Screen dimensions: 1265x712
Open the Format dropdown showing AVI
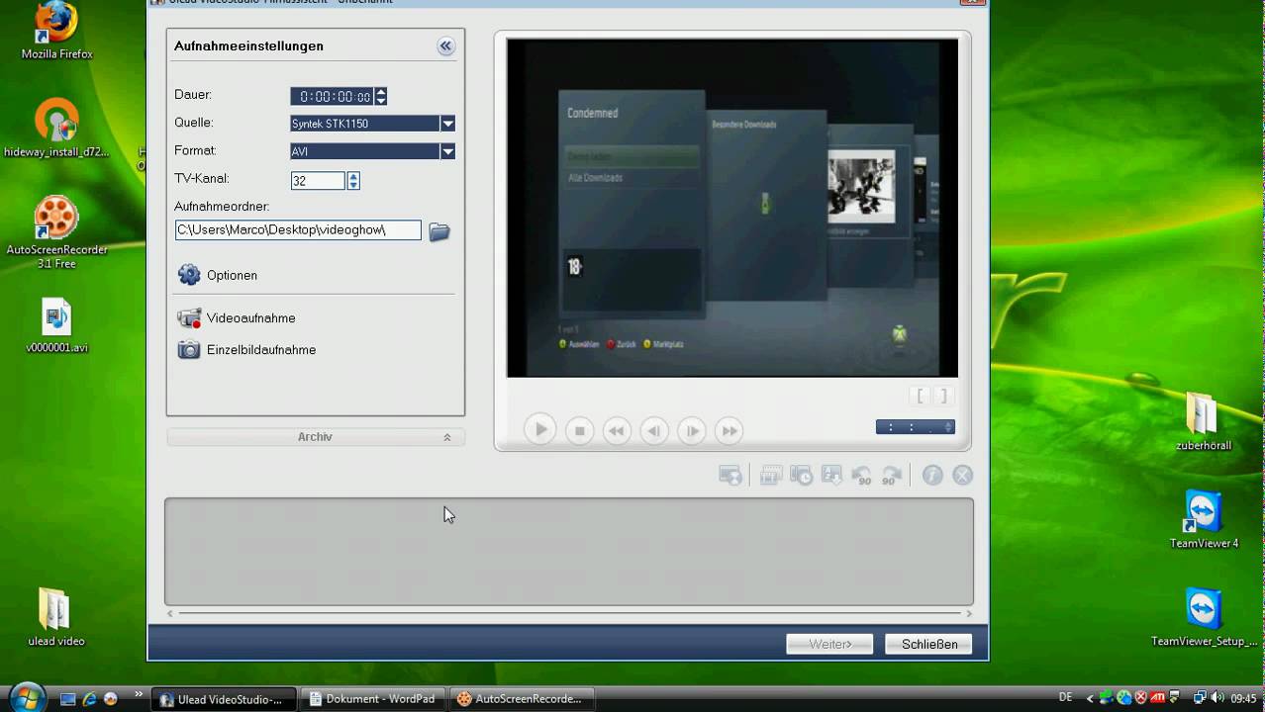tap(447, 151)
